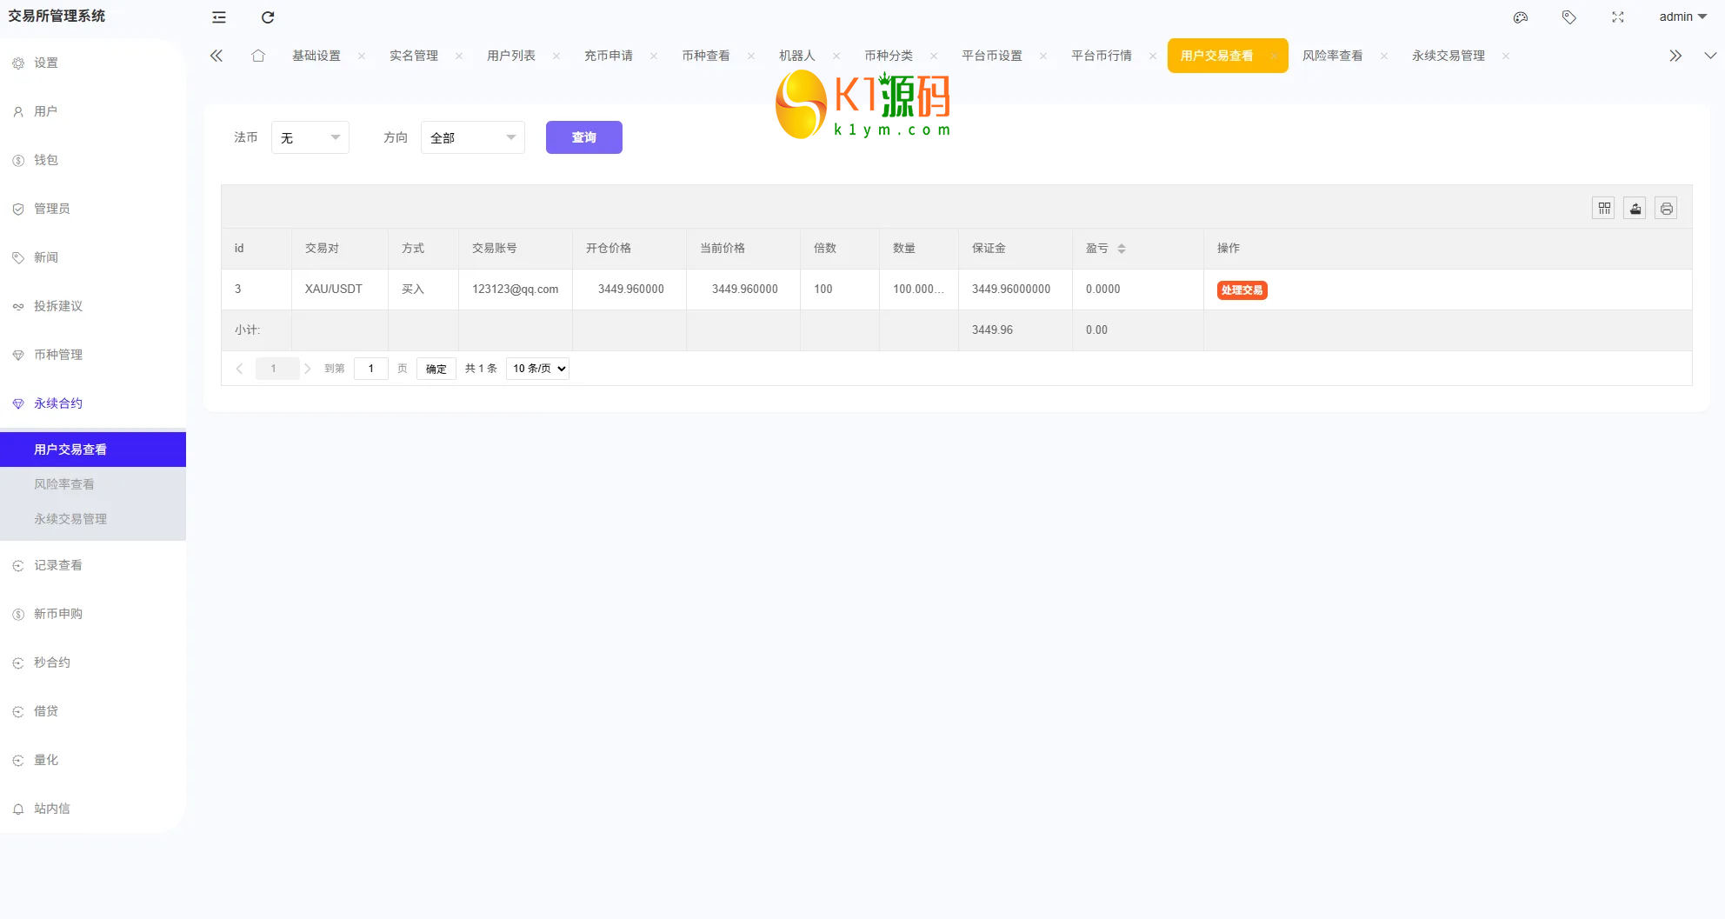The height and width of the screenshot is (919, 1725).
Task: Click the print icon in table toolbar
Action: [x=1667, y=209]
